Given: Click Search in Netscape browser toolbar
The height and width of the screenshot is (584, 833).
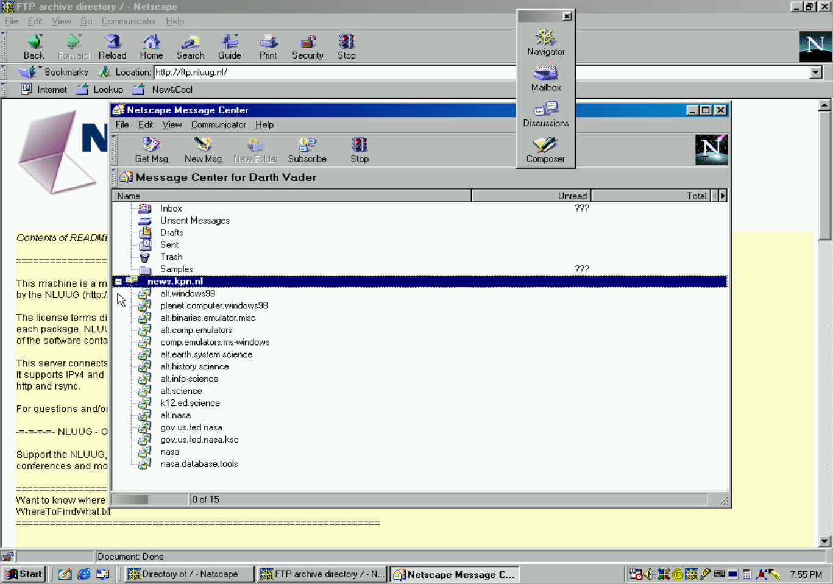Looking at the screenshot, I should click(191, 46).
